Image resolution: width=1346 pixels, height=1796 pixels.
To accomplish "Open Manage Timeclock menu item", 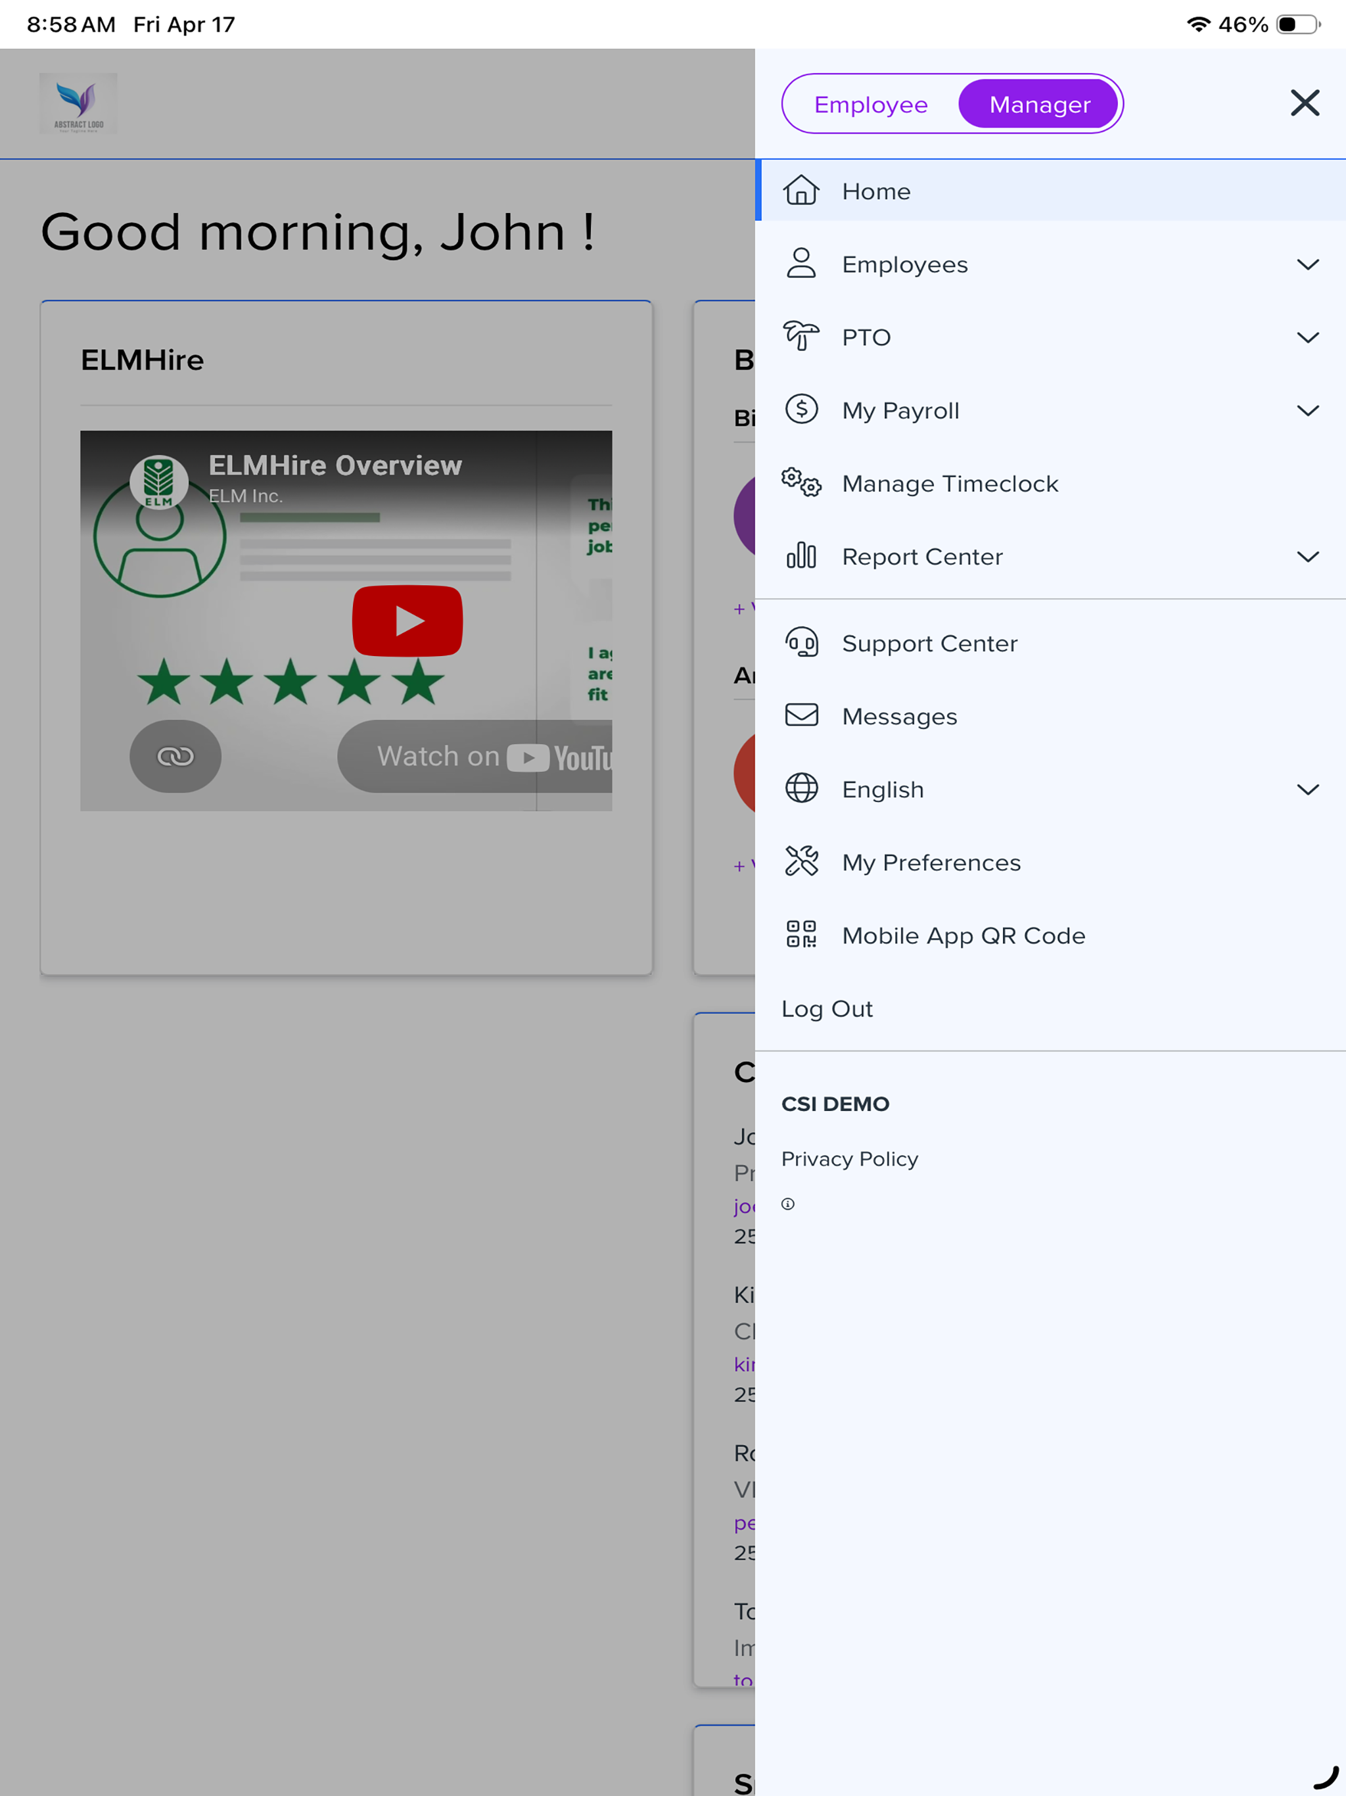I will (1050, 484).
